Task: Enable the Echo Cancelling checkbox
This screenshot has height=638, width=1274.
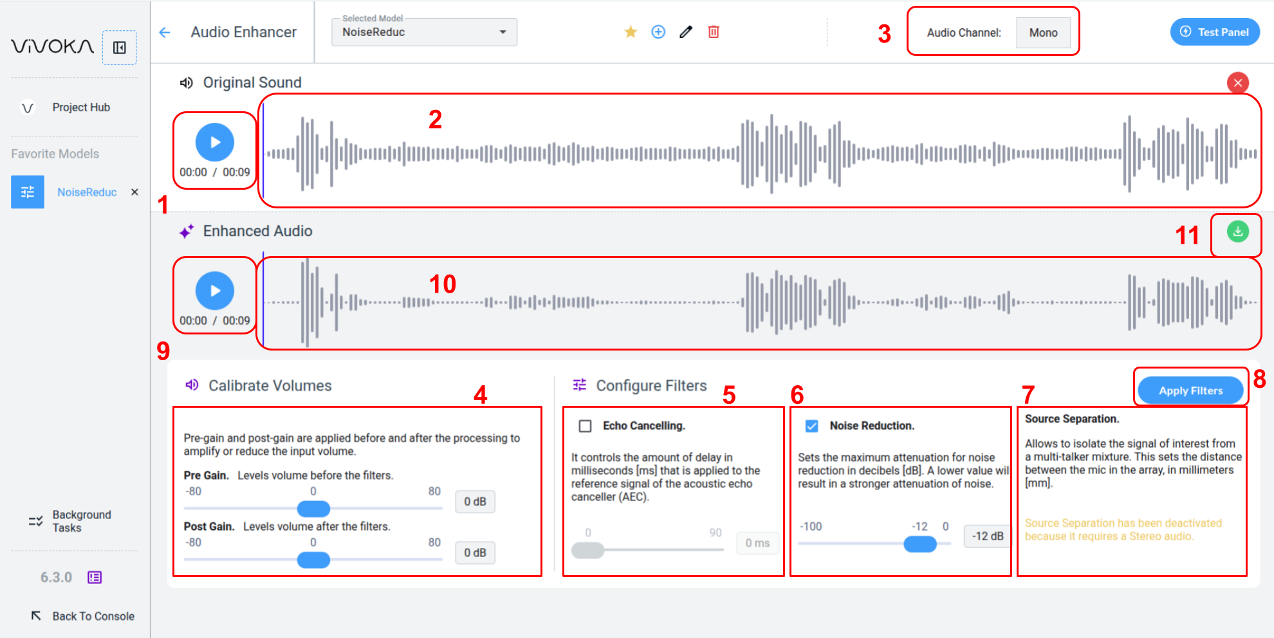Action: click(x=585, y=426)
